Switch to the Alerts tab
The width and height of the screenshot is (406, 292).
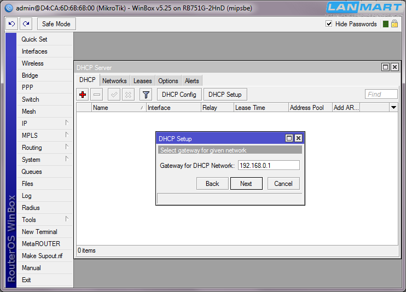pos(192,81)
